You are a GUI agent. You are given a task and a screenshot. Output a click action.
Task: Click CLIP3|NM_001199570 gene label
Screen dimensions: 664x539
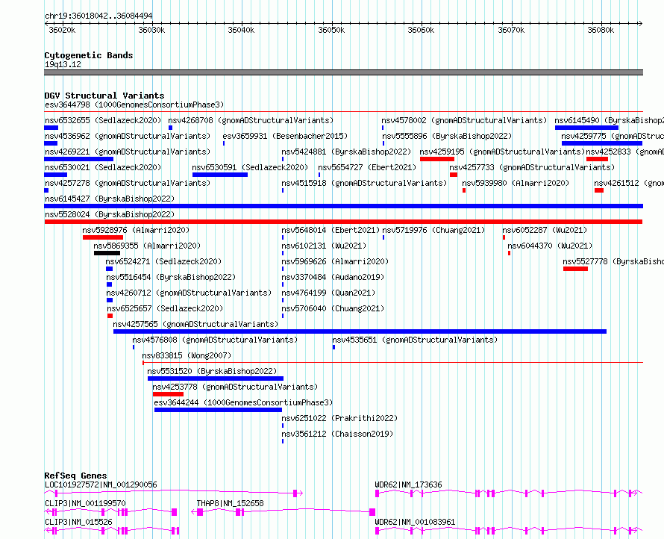85,503
